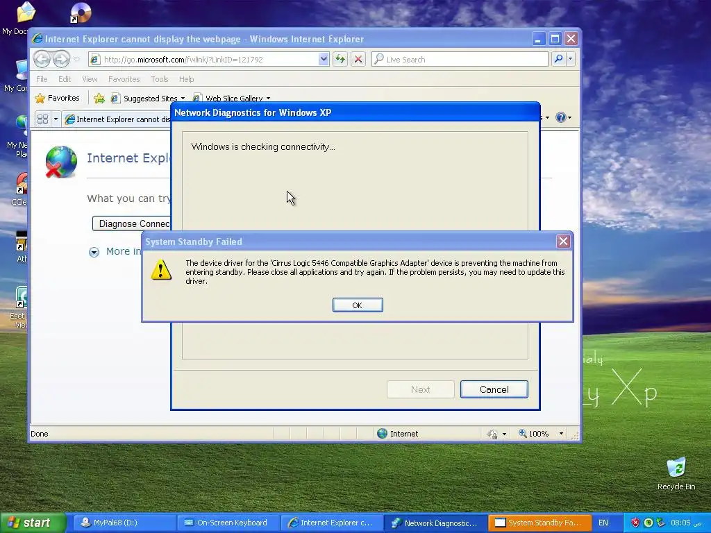711x533 pixels.
Task: Switch to Internet Explorer taskbar button
Action: (332, 523)
